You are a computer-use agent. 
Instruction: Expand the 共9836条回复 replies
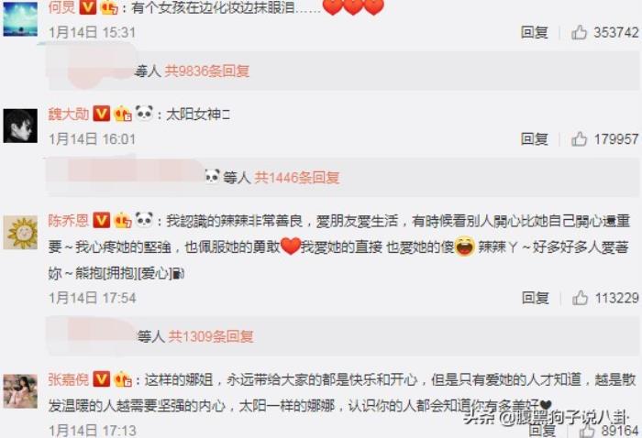(x=207, y=71)
